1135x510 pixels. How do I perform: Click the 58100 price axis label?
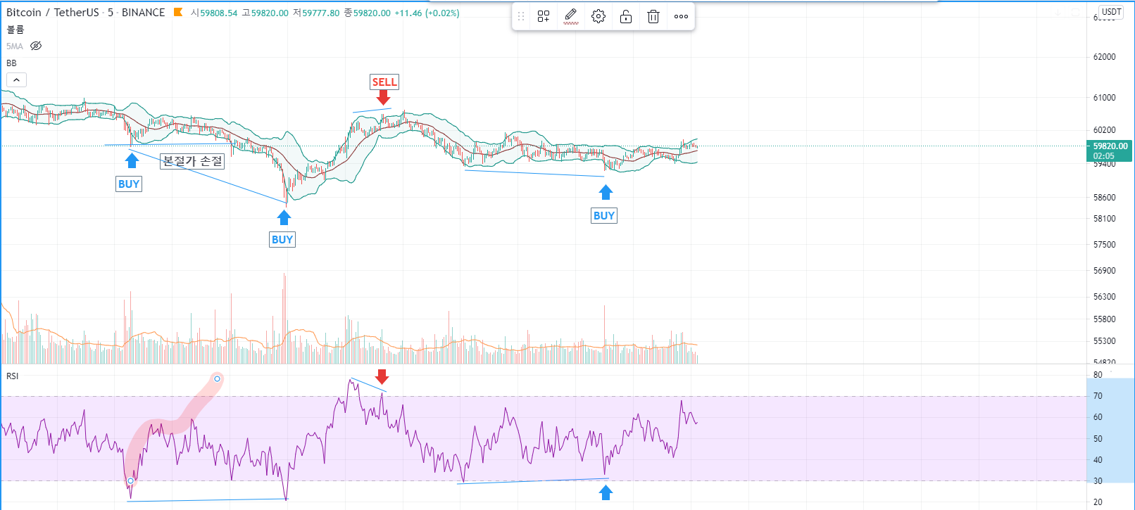click(1104, 219)
